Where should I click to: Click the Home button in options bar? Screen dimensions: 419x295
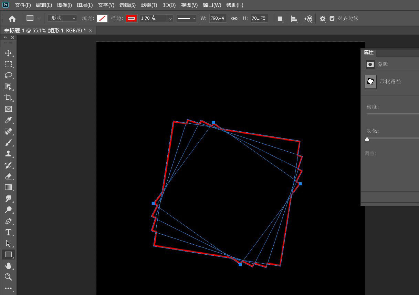[x=12, y=19]
